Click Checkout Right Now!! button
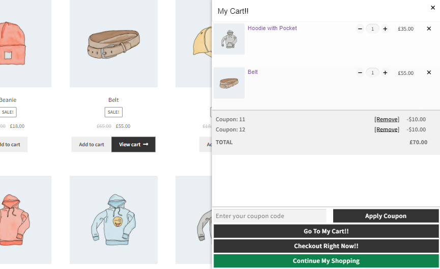Screen dimensions: 440x269 326,246
